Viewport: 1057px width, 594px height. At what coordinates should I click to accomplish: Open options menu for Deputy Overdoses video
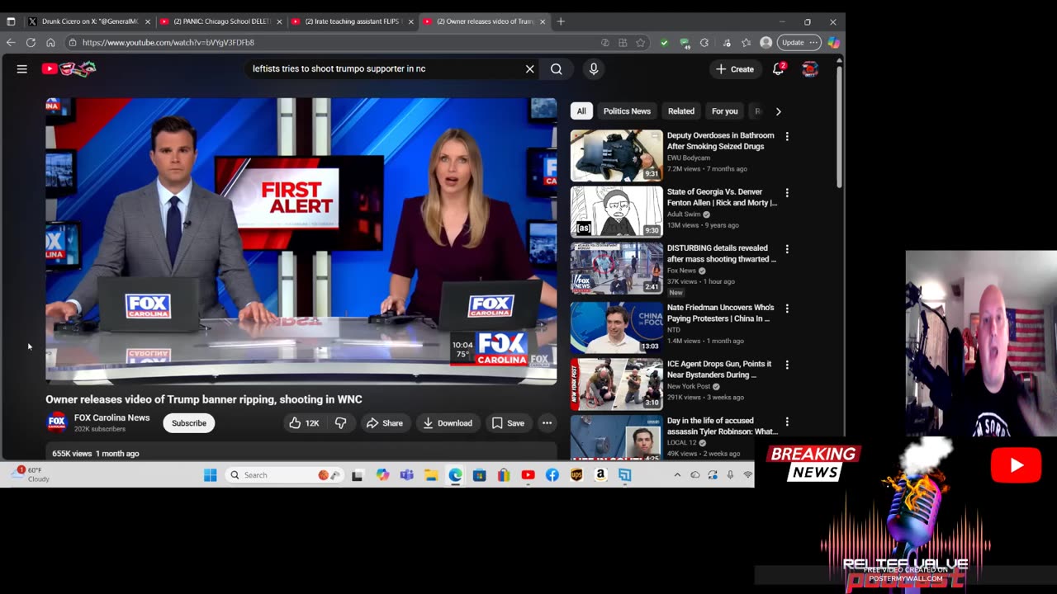pos(787,136)
